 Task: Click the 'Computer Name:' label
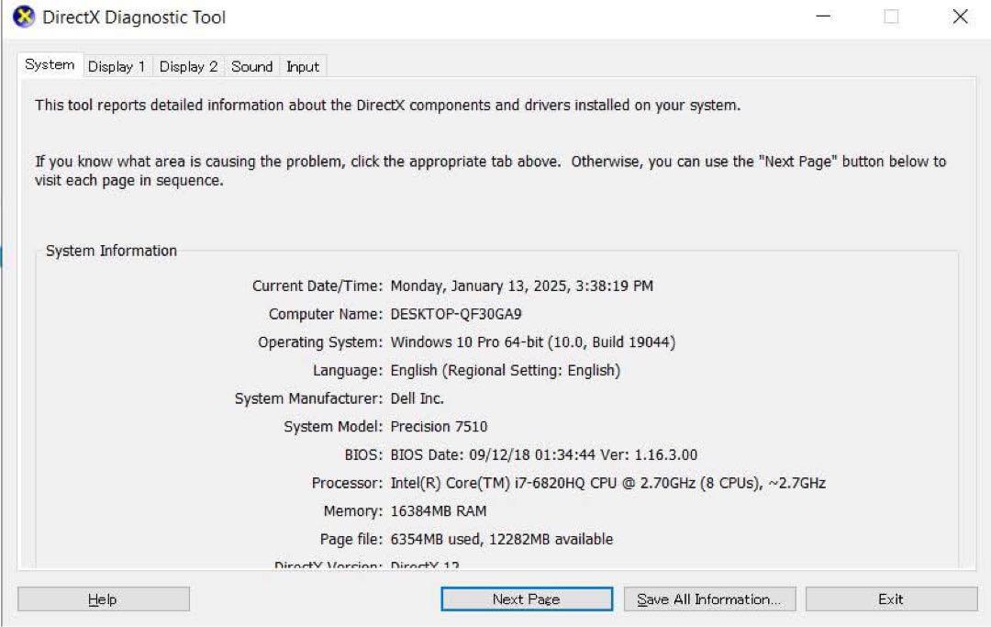[326, 314]
